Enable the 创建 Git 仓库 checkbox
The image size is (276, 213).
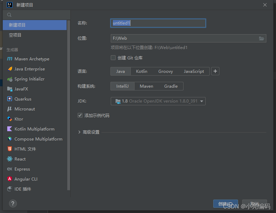coord(113,58)
